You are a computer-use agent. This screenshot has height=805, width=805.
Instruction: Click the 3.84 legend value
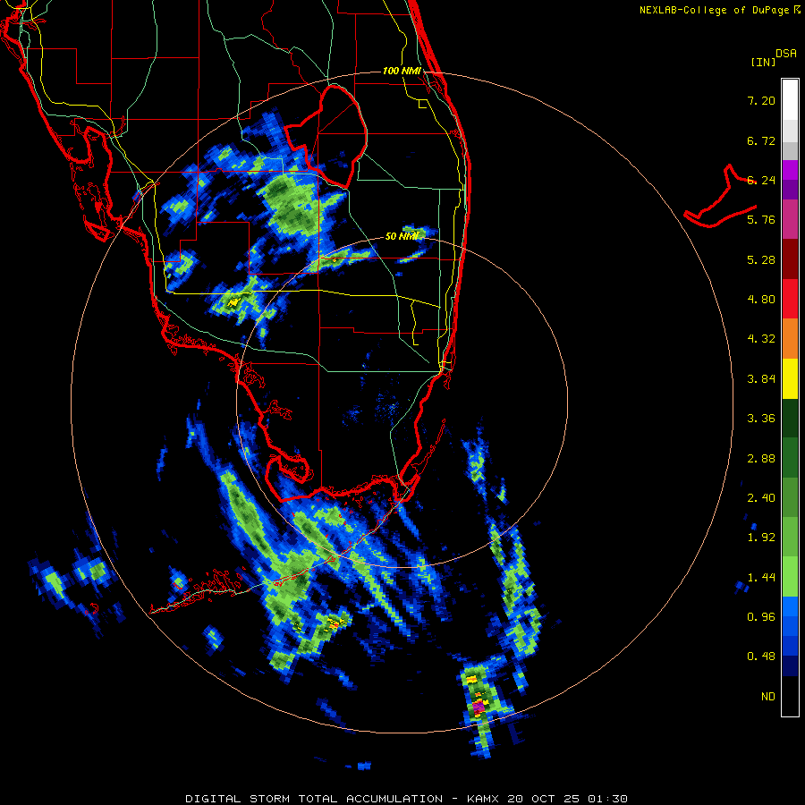(761, 379)
